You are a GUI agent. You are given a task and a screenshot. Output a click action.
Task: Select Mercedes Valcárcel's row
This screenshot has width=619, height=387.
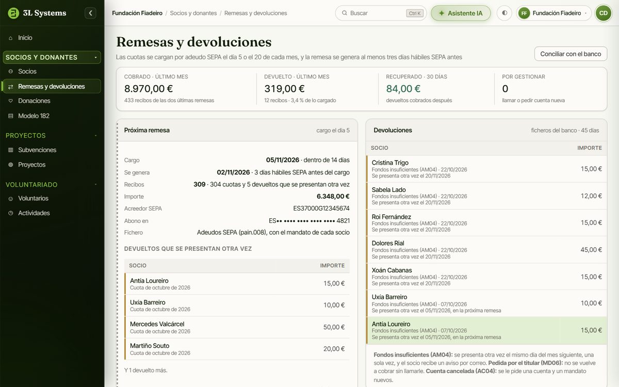point(237,327)
